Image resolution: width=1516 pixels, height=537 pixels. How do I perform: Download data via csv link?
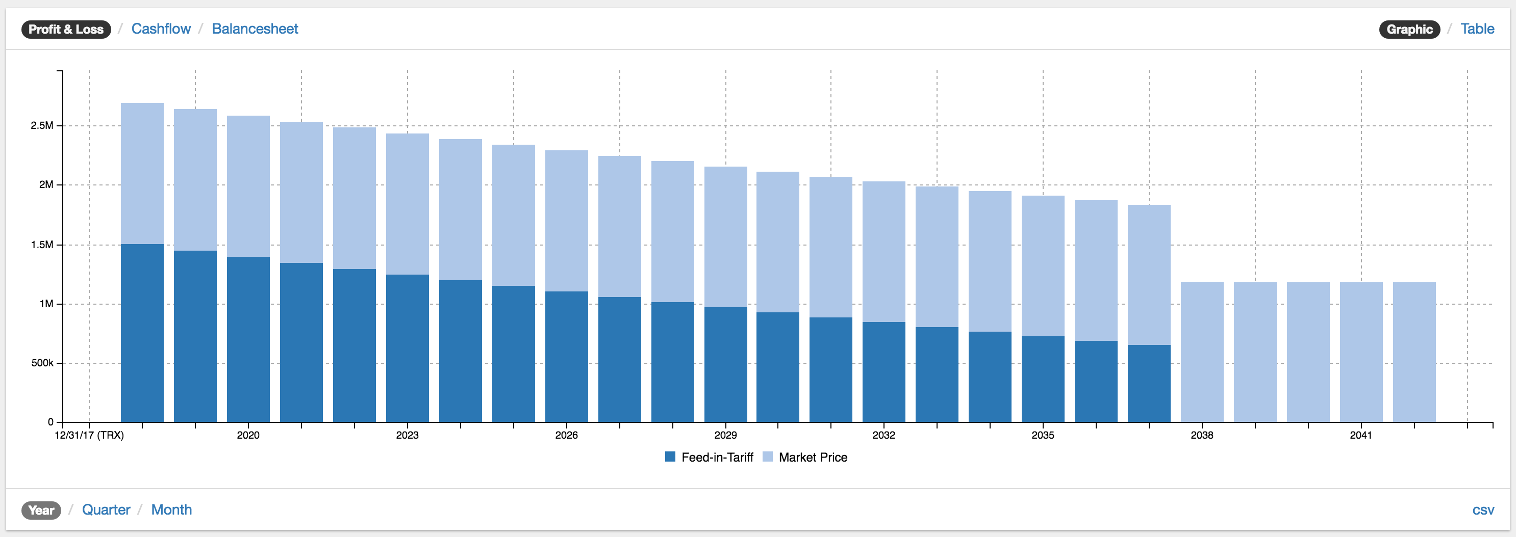click(1482, 510)
